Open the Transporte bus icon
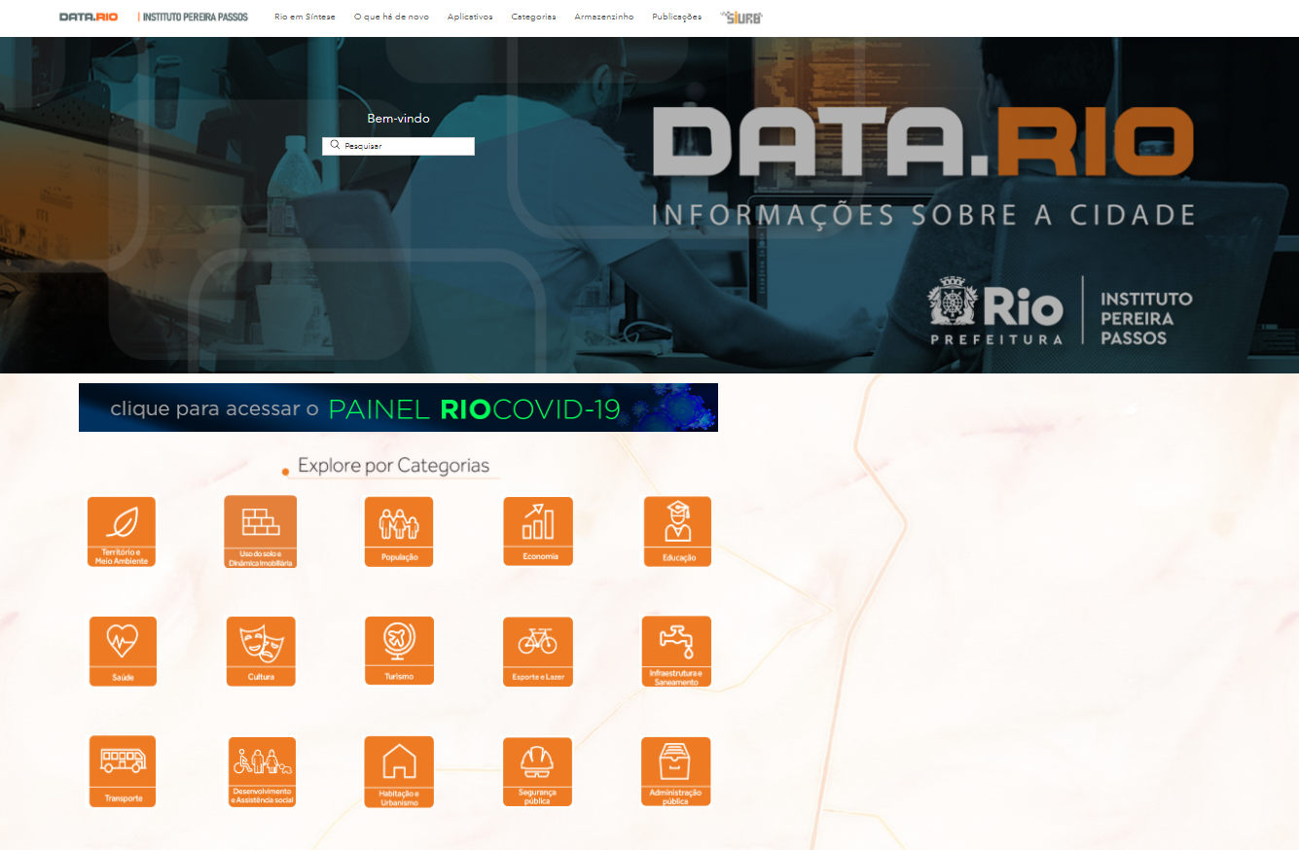The width and height of the screenshot is (1299, 850). tap(123, 770)
